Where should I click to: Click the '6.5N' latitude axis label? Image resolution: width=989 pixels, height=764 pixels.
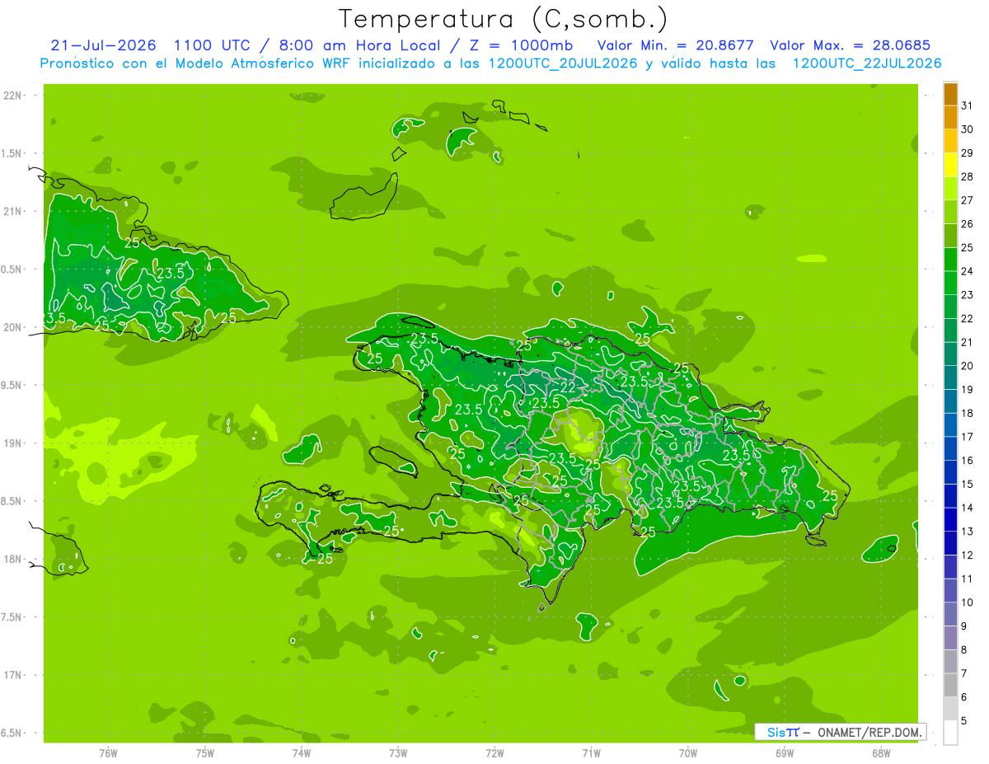tap(12, 733)
